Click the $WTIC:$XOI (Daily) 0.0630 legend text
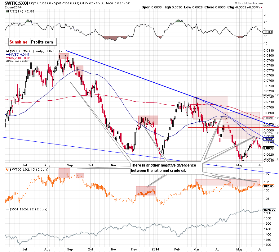 [x=40, y=51]
